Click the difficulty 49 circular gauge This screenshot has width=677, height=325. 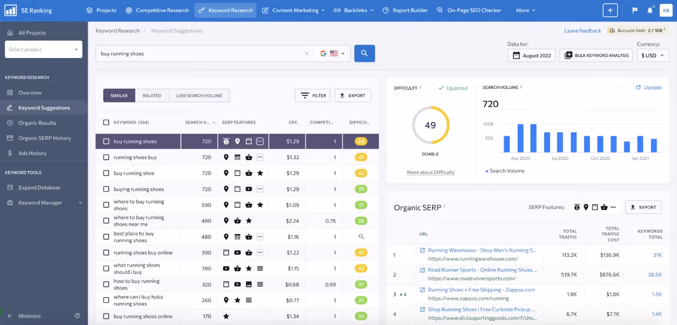click(431, 125)
